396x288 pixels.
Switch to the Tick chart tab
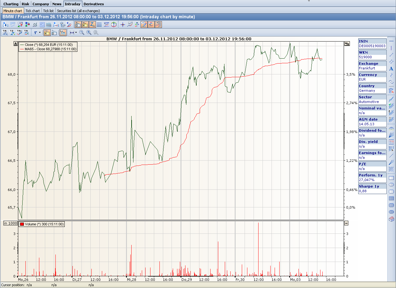(x=33, y=11)
